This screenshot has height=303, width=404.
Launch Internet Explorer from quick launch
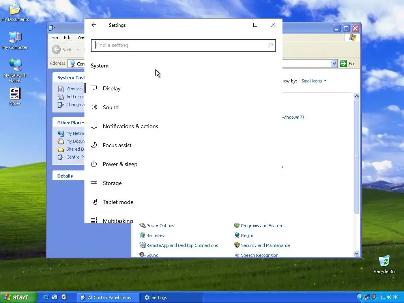pyautogui.click(x=45, y=297)
